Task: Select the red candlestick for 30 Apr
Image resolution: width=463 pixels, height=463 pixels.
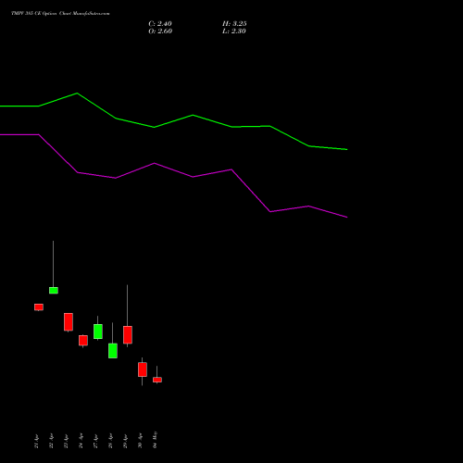Action: coord(143,369)
